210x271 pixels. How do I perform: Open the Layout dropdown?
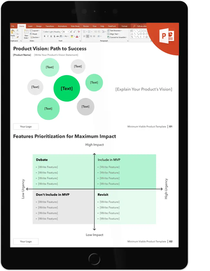(x=34, y=30)
